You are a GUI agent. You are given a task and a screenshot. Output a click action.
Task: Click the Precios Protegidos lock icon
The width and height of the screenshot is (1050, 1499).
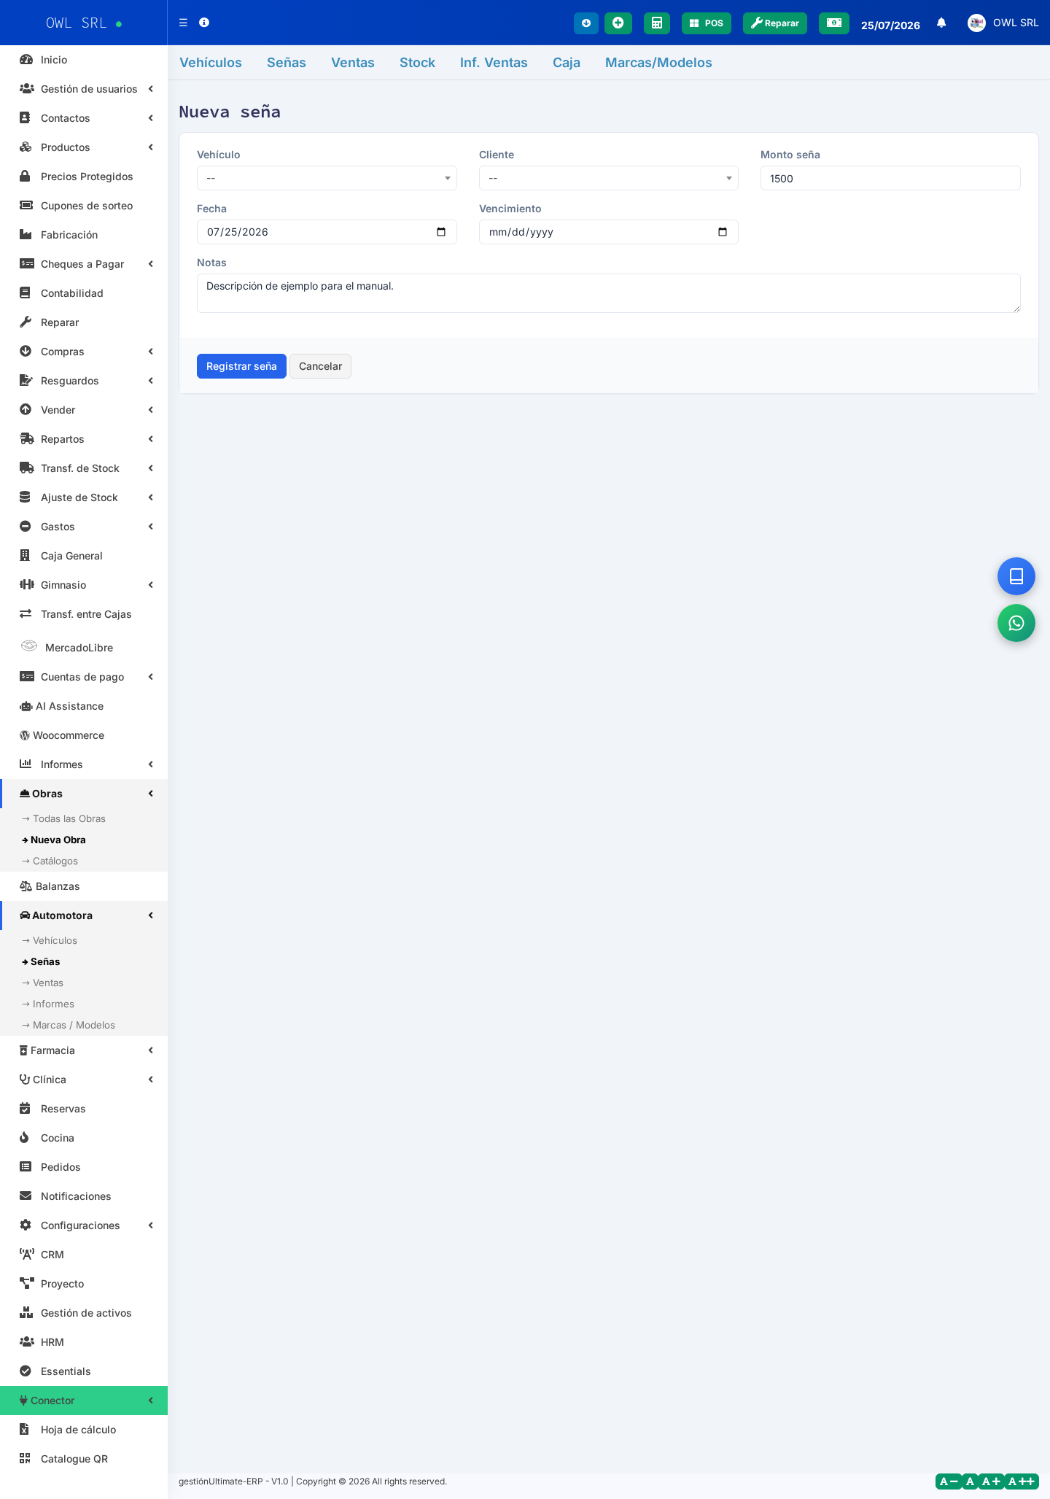[25, 177]
